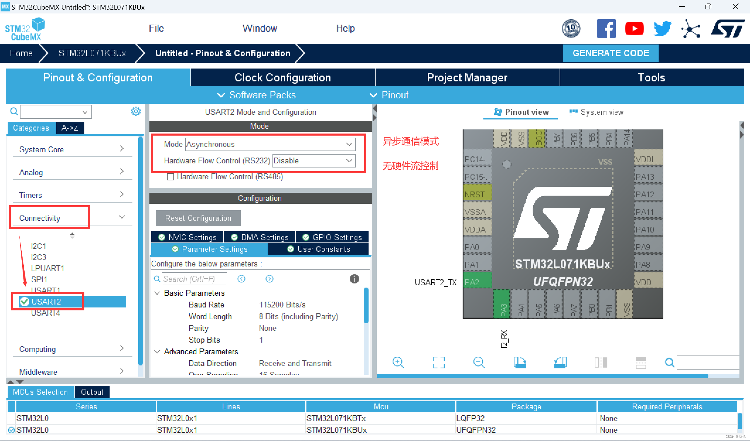Viewport: 750px width, 441px height.
Task: Switch to Tools tab
Action: pos(652,77)
